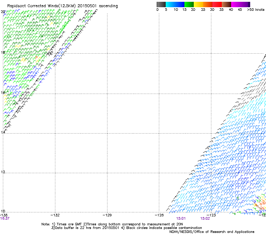This screenshot has height=234, width=266.
Task: Click longitude label '-126'
Action: 159,215
